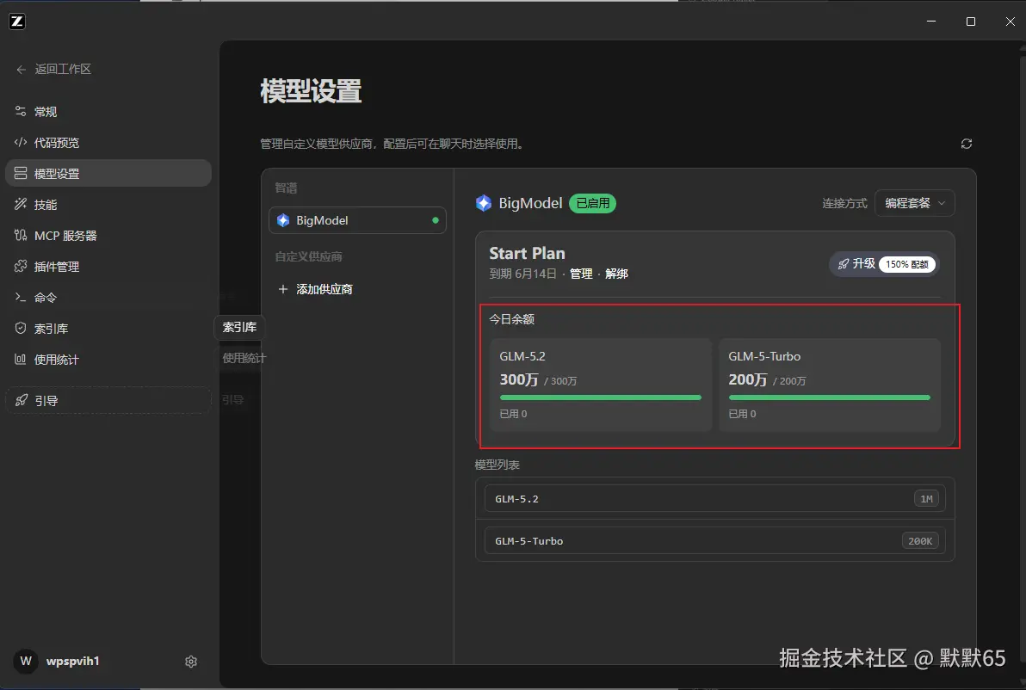Click the plus icon beside 添加供应商
The image size is (1026, 690).
[283, 289]
